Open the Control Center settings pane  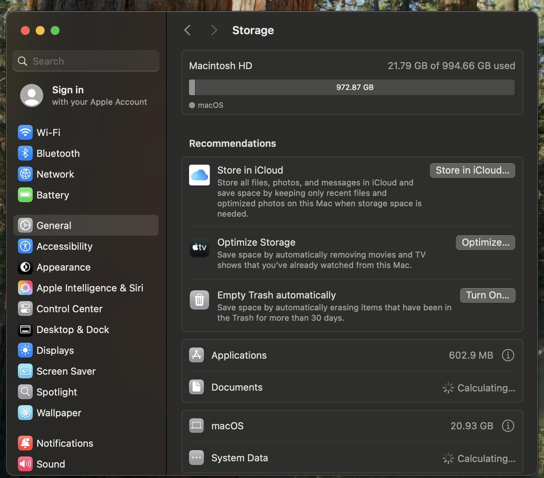coord(69,308)
